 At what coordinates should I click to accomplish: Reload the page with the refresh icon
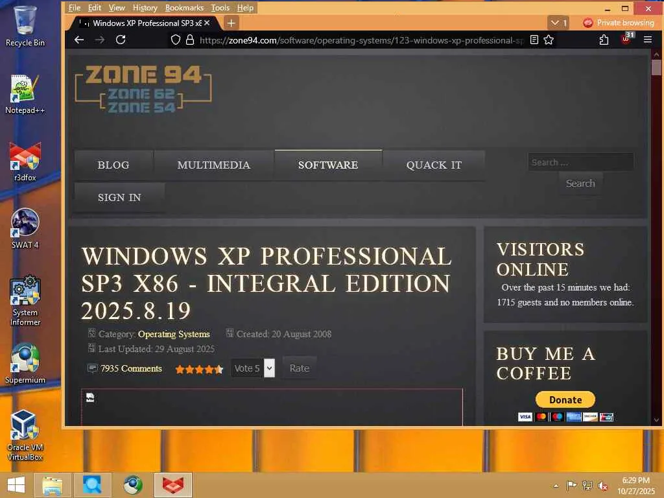tap(121, 40)
